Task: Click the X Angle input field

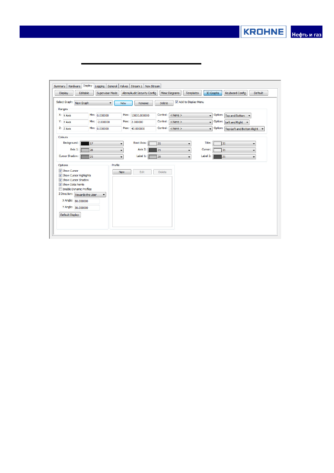Action: pos(87,201)
